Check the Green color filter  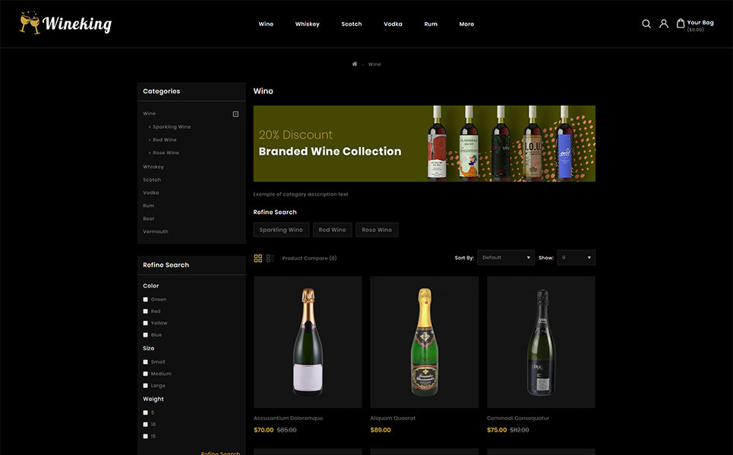pyautogui.click(x=145, y=300)
